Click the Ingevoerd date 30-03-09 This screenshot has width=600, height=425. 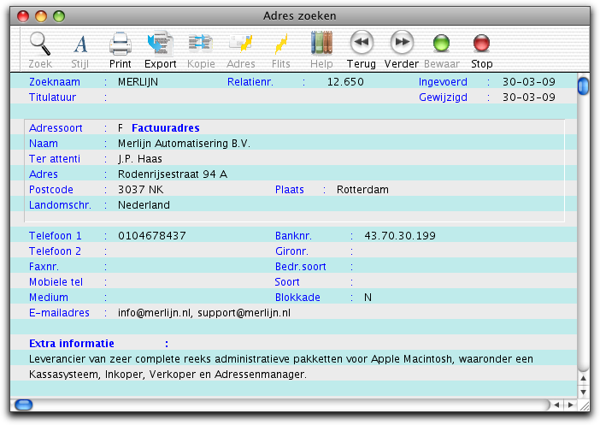[x=529, y=82]
